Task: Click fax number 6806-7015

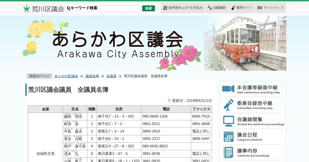Action: pos(201,116)
